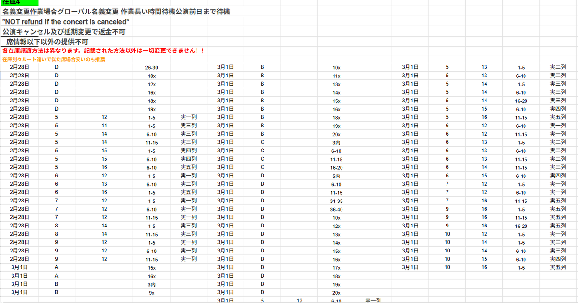Click the 公演キャンセル及び延期変更で返金不可 cell
This screenshot has width=578, height=303.
(64, 32)
